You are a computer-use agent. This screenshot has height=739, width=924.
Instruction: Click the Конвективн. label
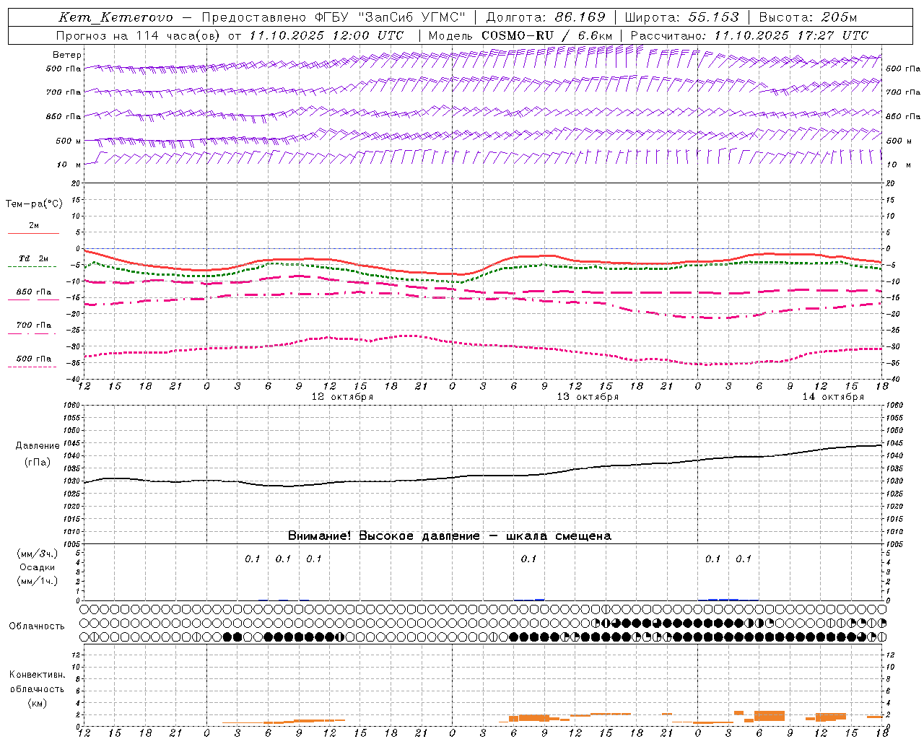[x=38, y=675]
